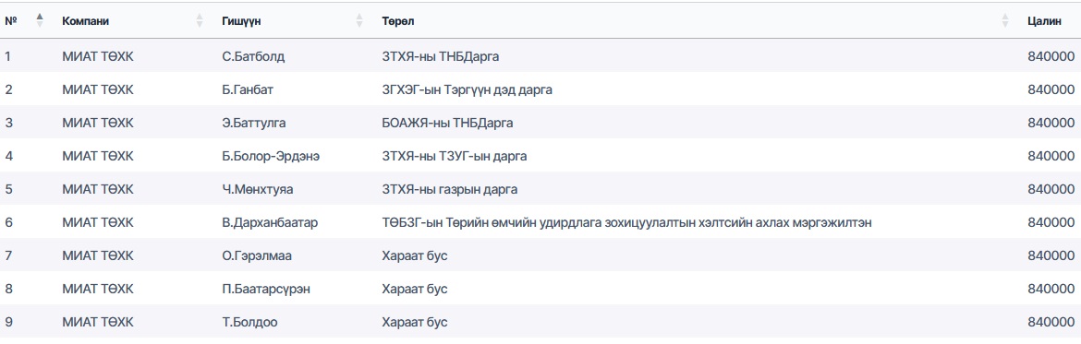
Task: Sort table by № column sort arrows
Action: coord(40,20)
